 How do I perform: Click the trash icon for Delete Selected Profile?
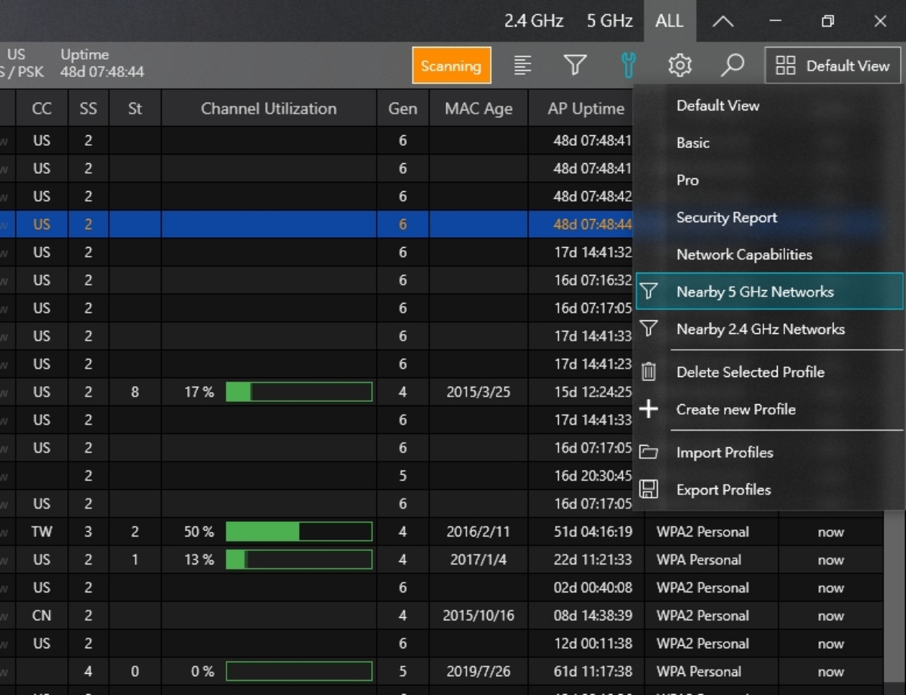pyautogui.click(x=649, y=372)
